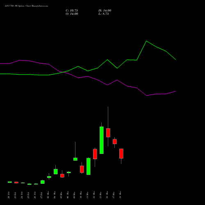Click the purple indicator line's lowest trough
This screenshot has height=205, width=205.
click(x=146, y=96)
